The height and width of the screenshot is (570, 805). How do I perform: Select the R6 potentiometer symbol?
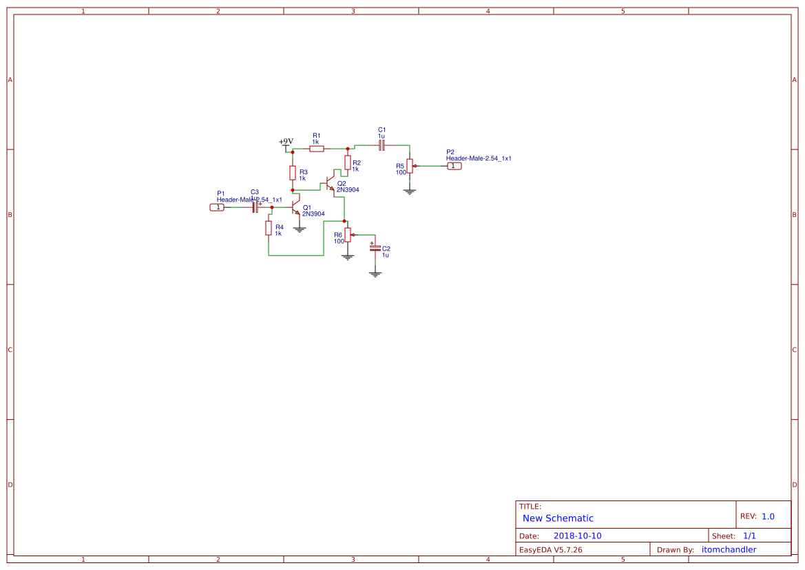pos(349,235)
